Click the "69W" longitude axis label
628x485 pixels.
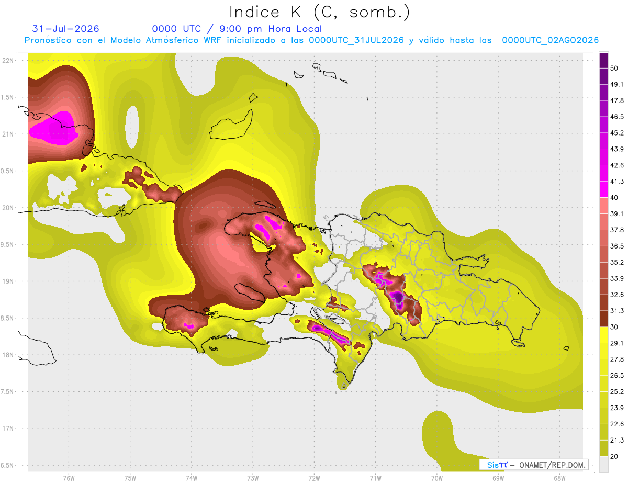(498, 478)
